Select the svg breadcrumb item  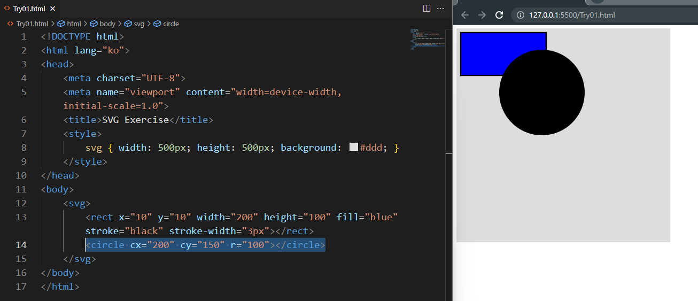click(134, 24)
